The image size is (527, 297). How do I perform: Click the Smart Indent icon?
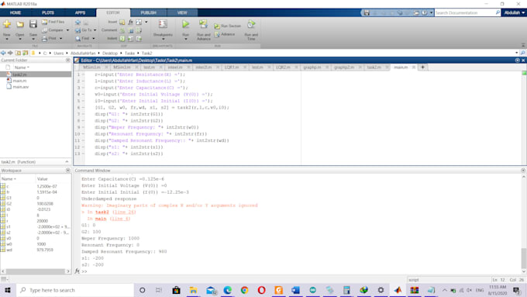[122, 38]
